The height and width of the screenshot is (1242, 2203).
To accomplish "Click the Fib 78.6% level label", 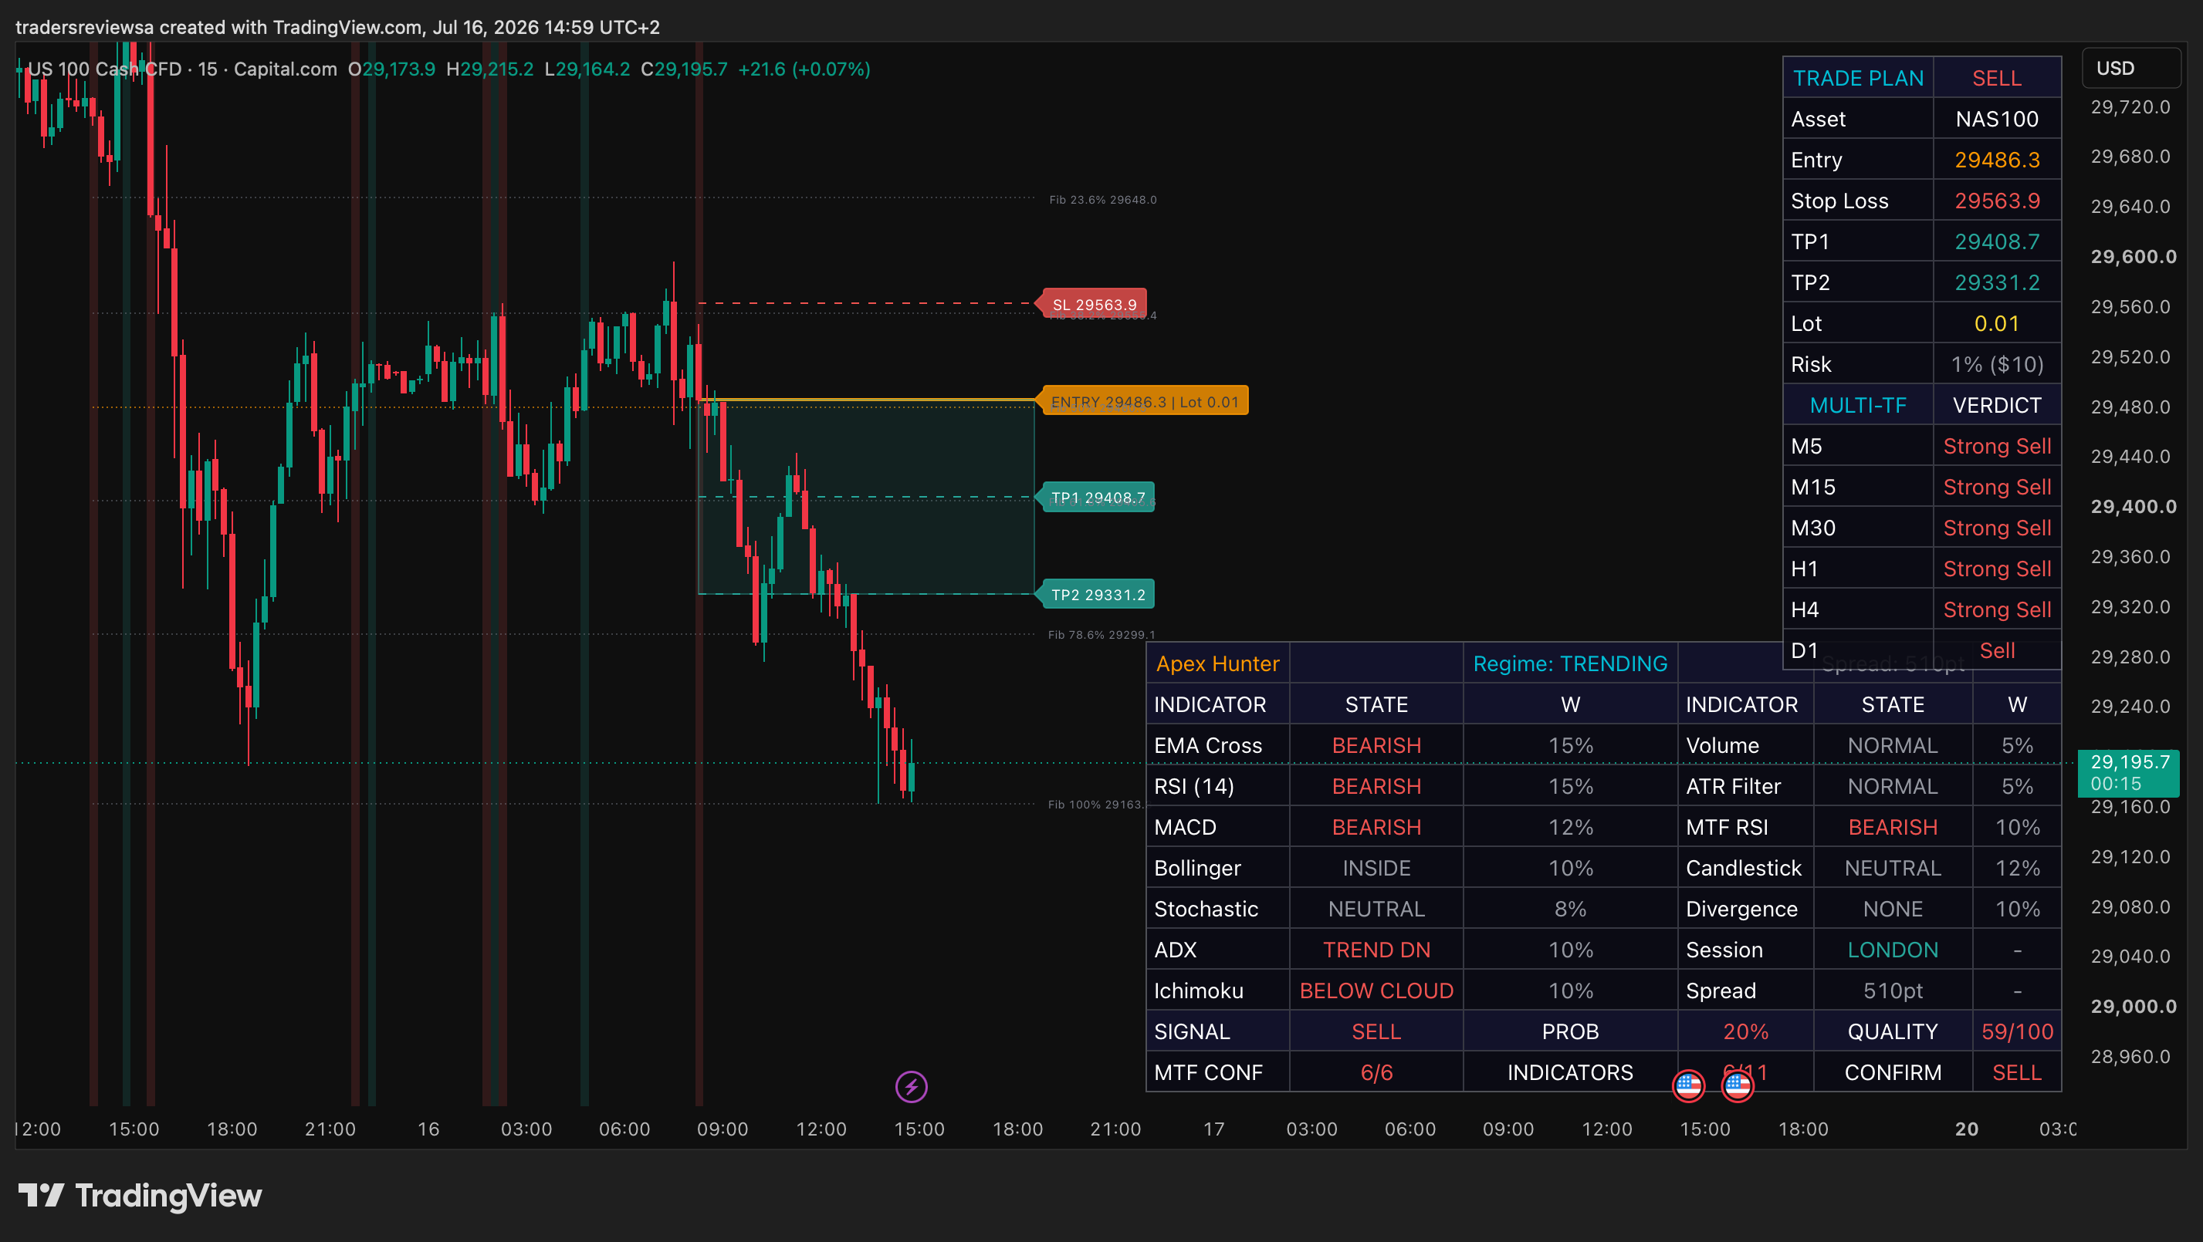I will coord(1101,634).
